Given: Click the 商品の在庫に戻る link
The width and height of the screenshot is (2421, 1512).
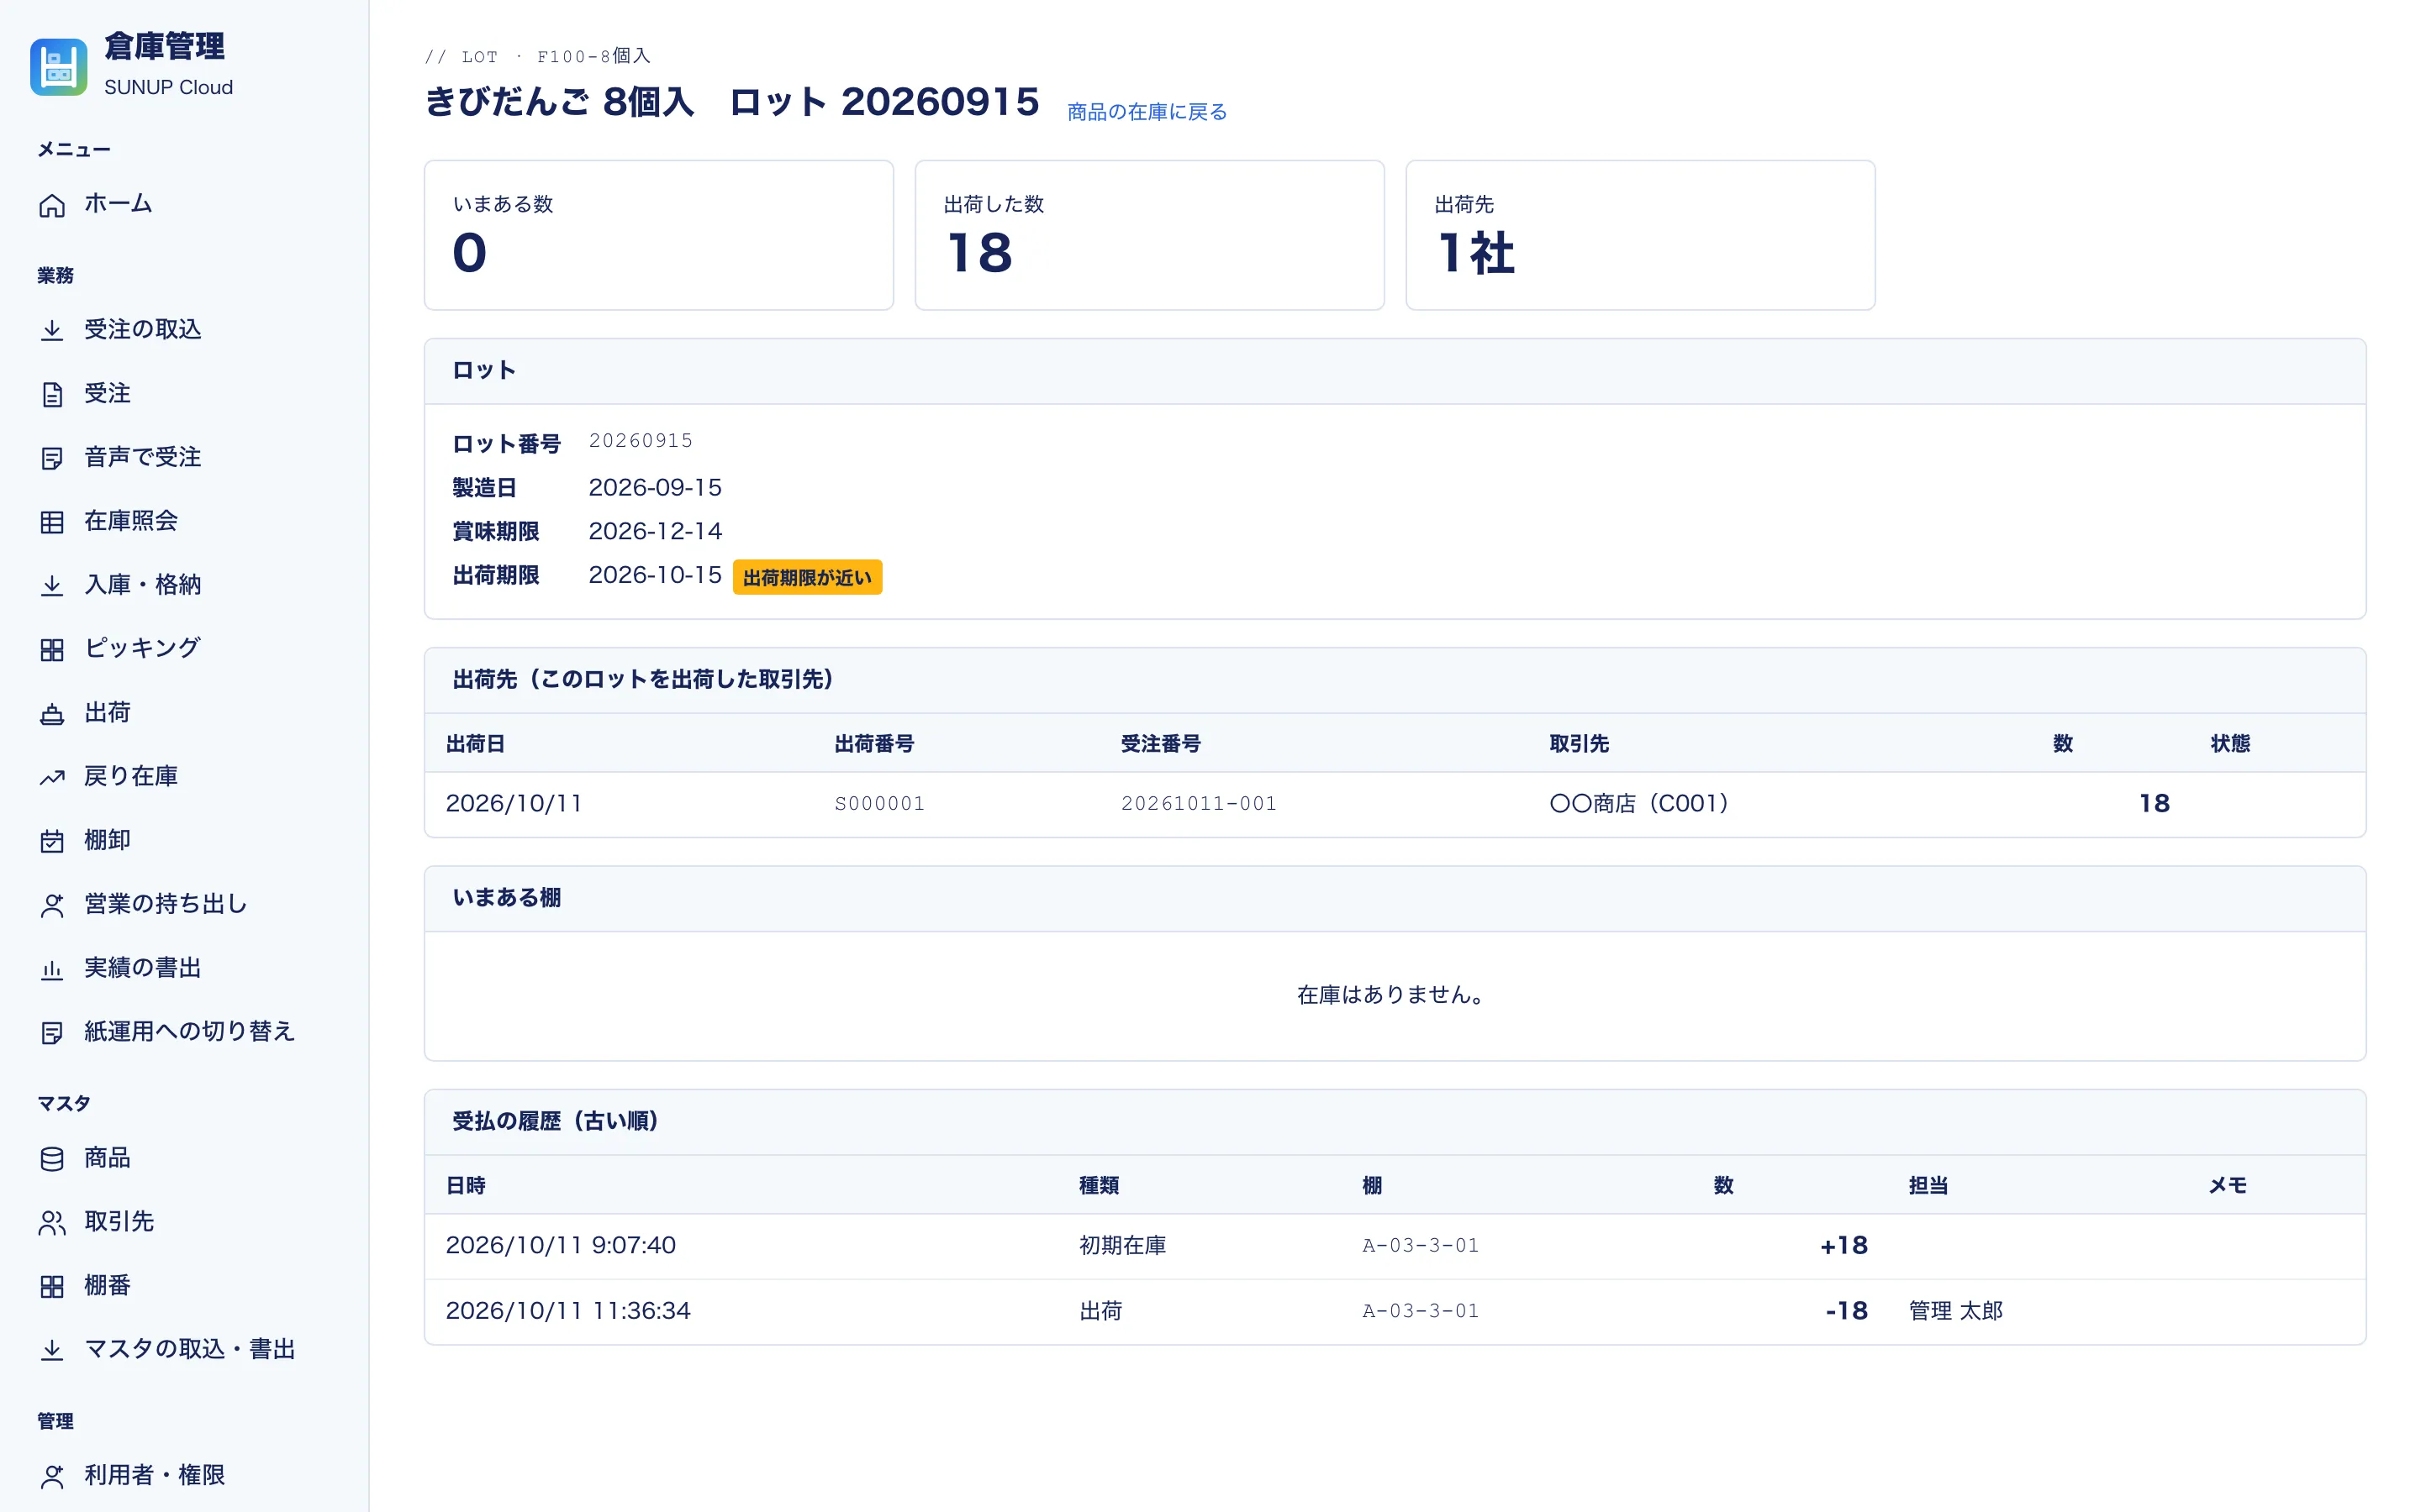Looking at the screenshot, I should tap(1147, 112).
